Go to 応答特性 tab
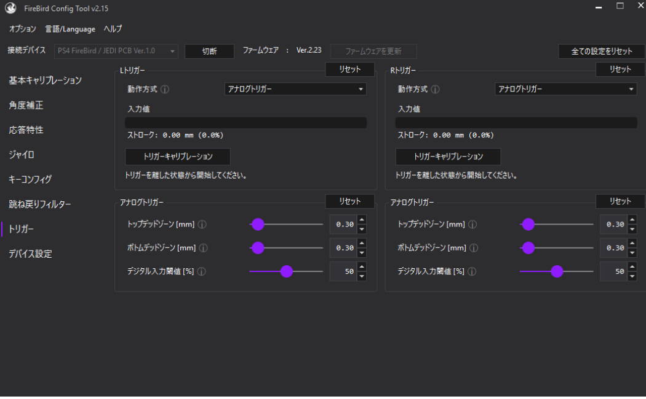Screen dimensions: 646x399 coord(26,130)
